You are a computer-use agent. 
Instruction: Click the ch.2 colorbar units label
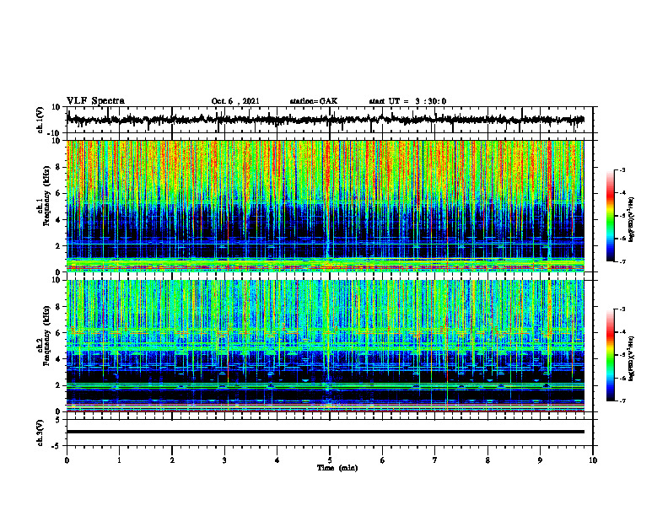click(x=633, y=359)
